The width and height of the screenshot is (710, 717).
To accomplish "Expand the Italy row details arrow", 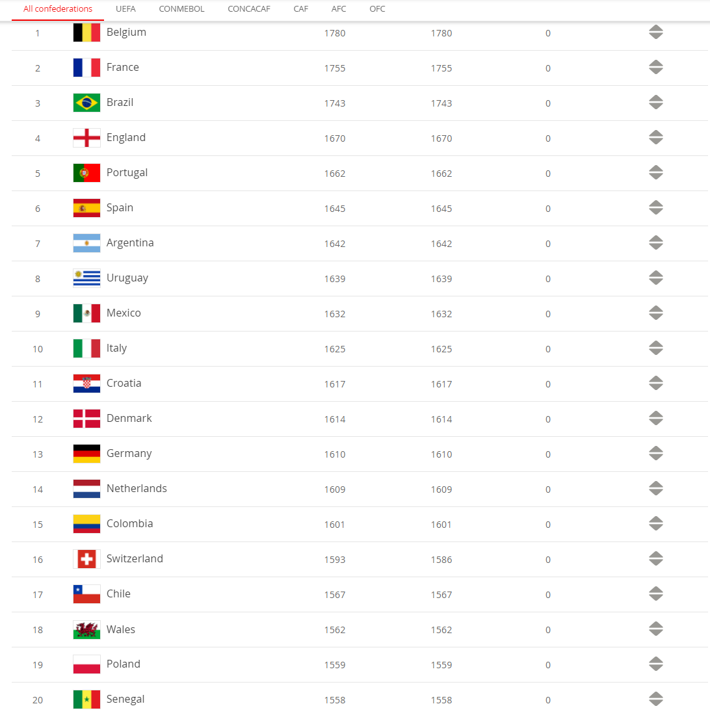I will click(656, 348).
